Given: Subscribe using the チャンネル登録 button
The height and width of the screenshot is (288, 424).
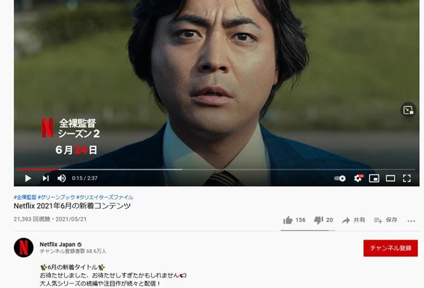Looking at the screenshot, I should pos(391,248).
